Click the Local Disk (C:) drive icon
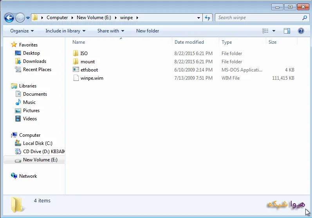 click(x=18, y=143)
